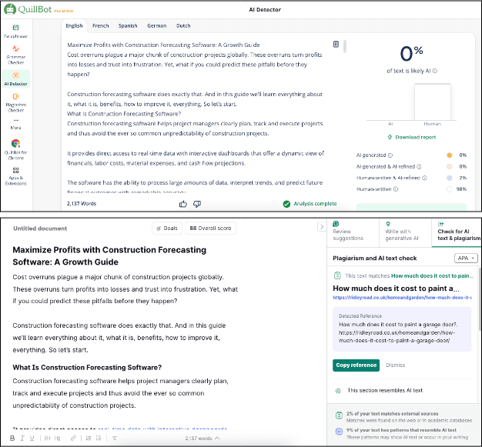Image resolution: width=482 pixels, height=447 pixels.
Task: Click '9% of your text has patterns' notice
Action: tap(401, 430)
